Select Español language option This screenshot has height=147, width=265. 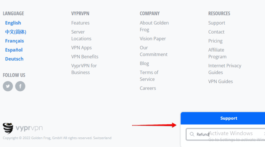tap(14, 50)
